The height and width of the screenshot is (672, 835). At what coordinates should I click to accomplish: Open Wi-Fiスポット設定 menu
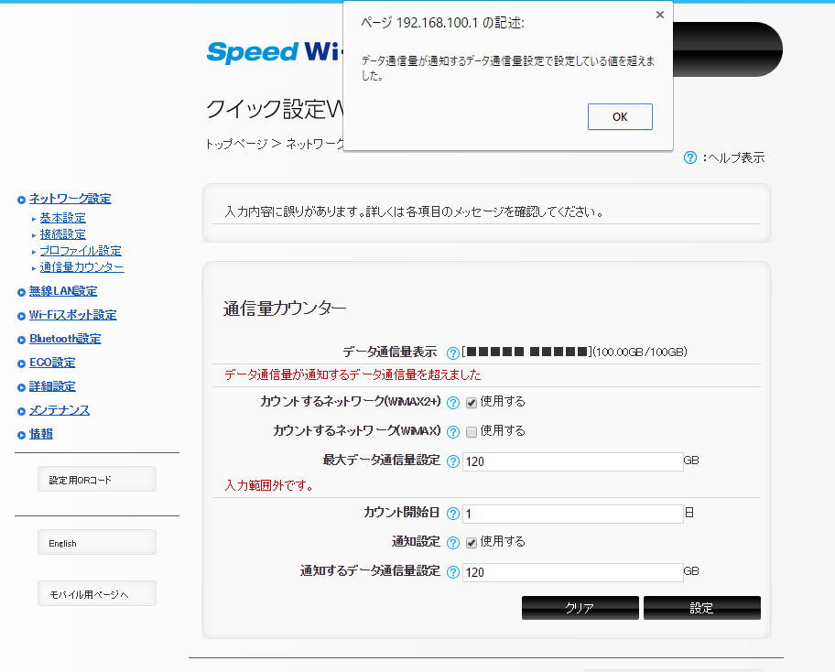72,315
